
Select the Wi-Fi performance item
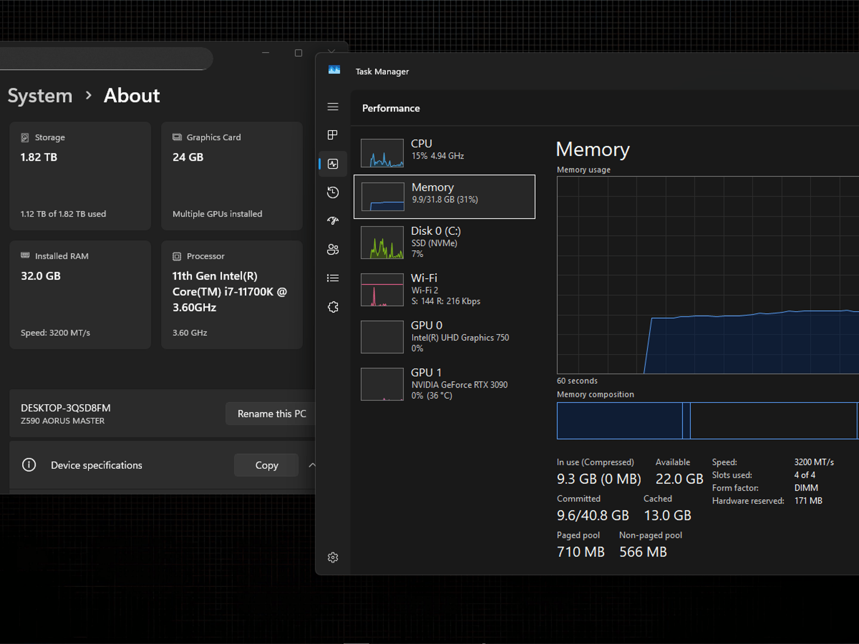click(445, 289)
